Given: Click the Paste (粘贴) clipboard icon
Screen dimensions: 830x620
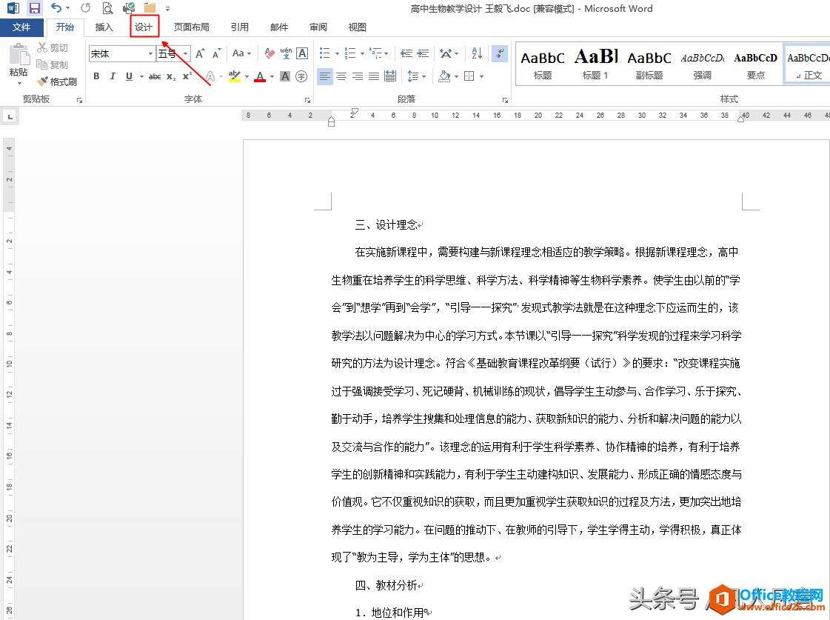Looking at the screenshot, I should 19,55.
